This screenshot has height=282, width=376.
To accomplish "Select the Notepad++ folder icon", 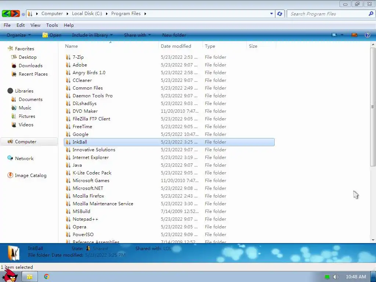I will [68, 219].
